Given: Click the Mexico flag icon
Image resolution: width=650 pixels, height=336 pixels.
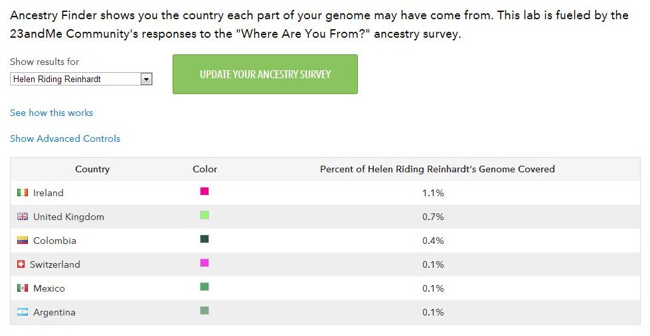Looking at the screenshot, I should point(23,288).
